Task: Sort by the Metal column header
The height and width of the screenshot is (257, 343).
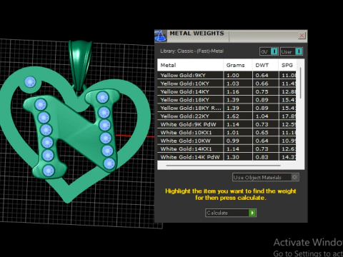Action: (190, 65)
